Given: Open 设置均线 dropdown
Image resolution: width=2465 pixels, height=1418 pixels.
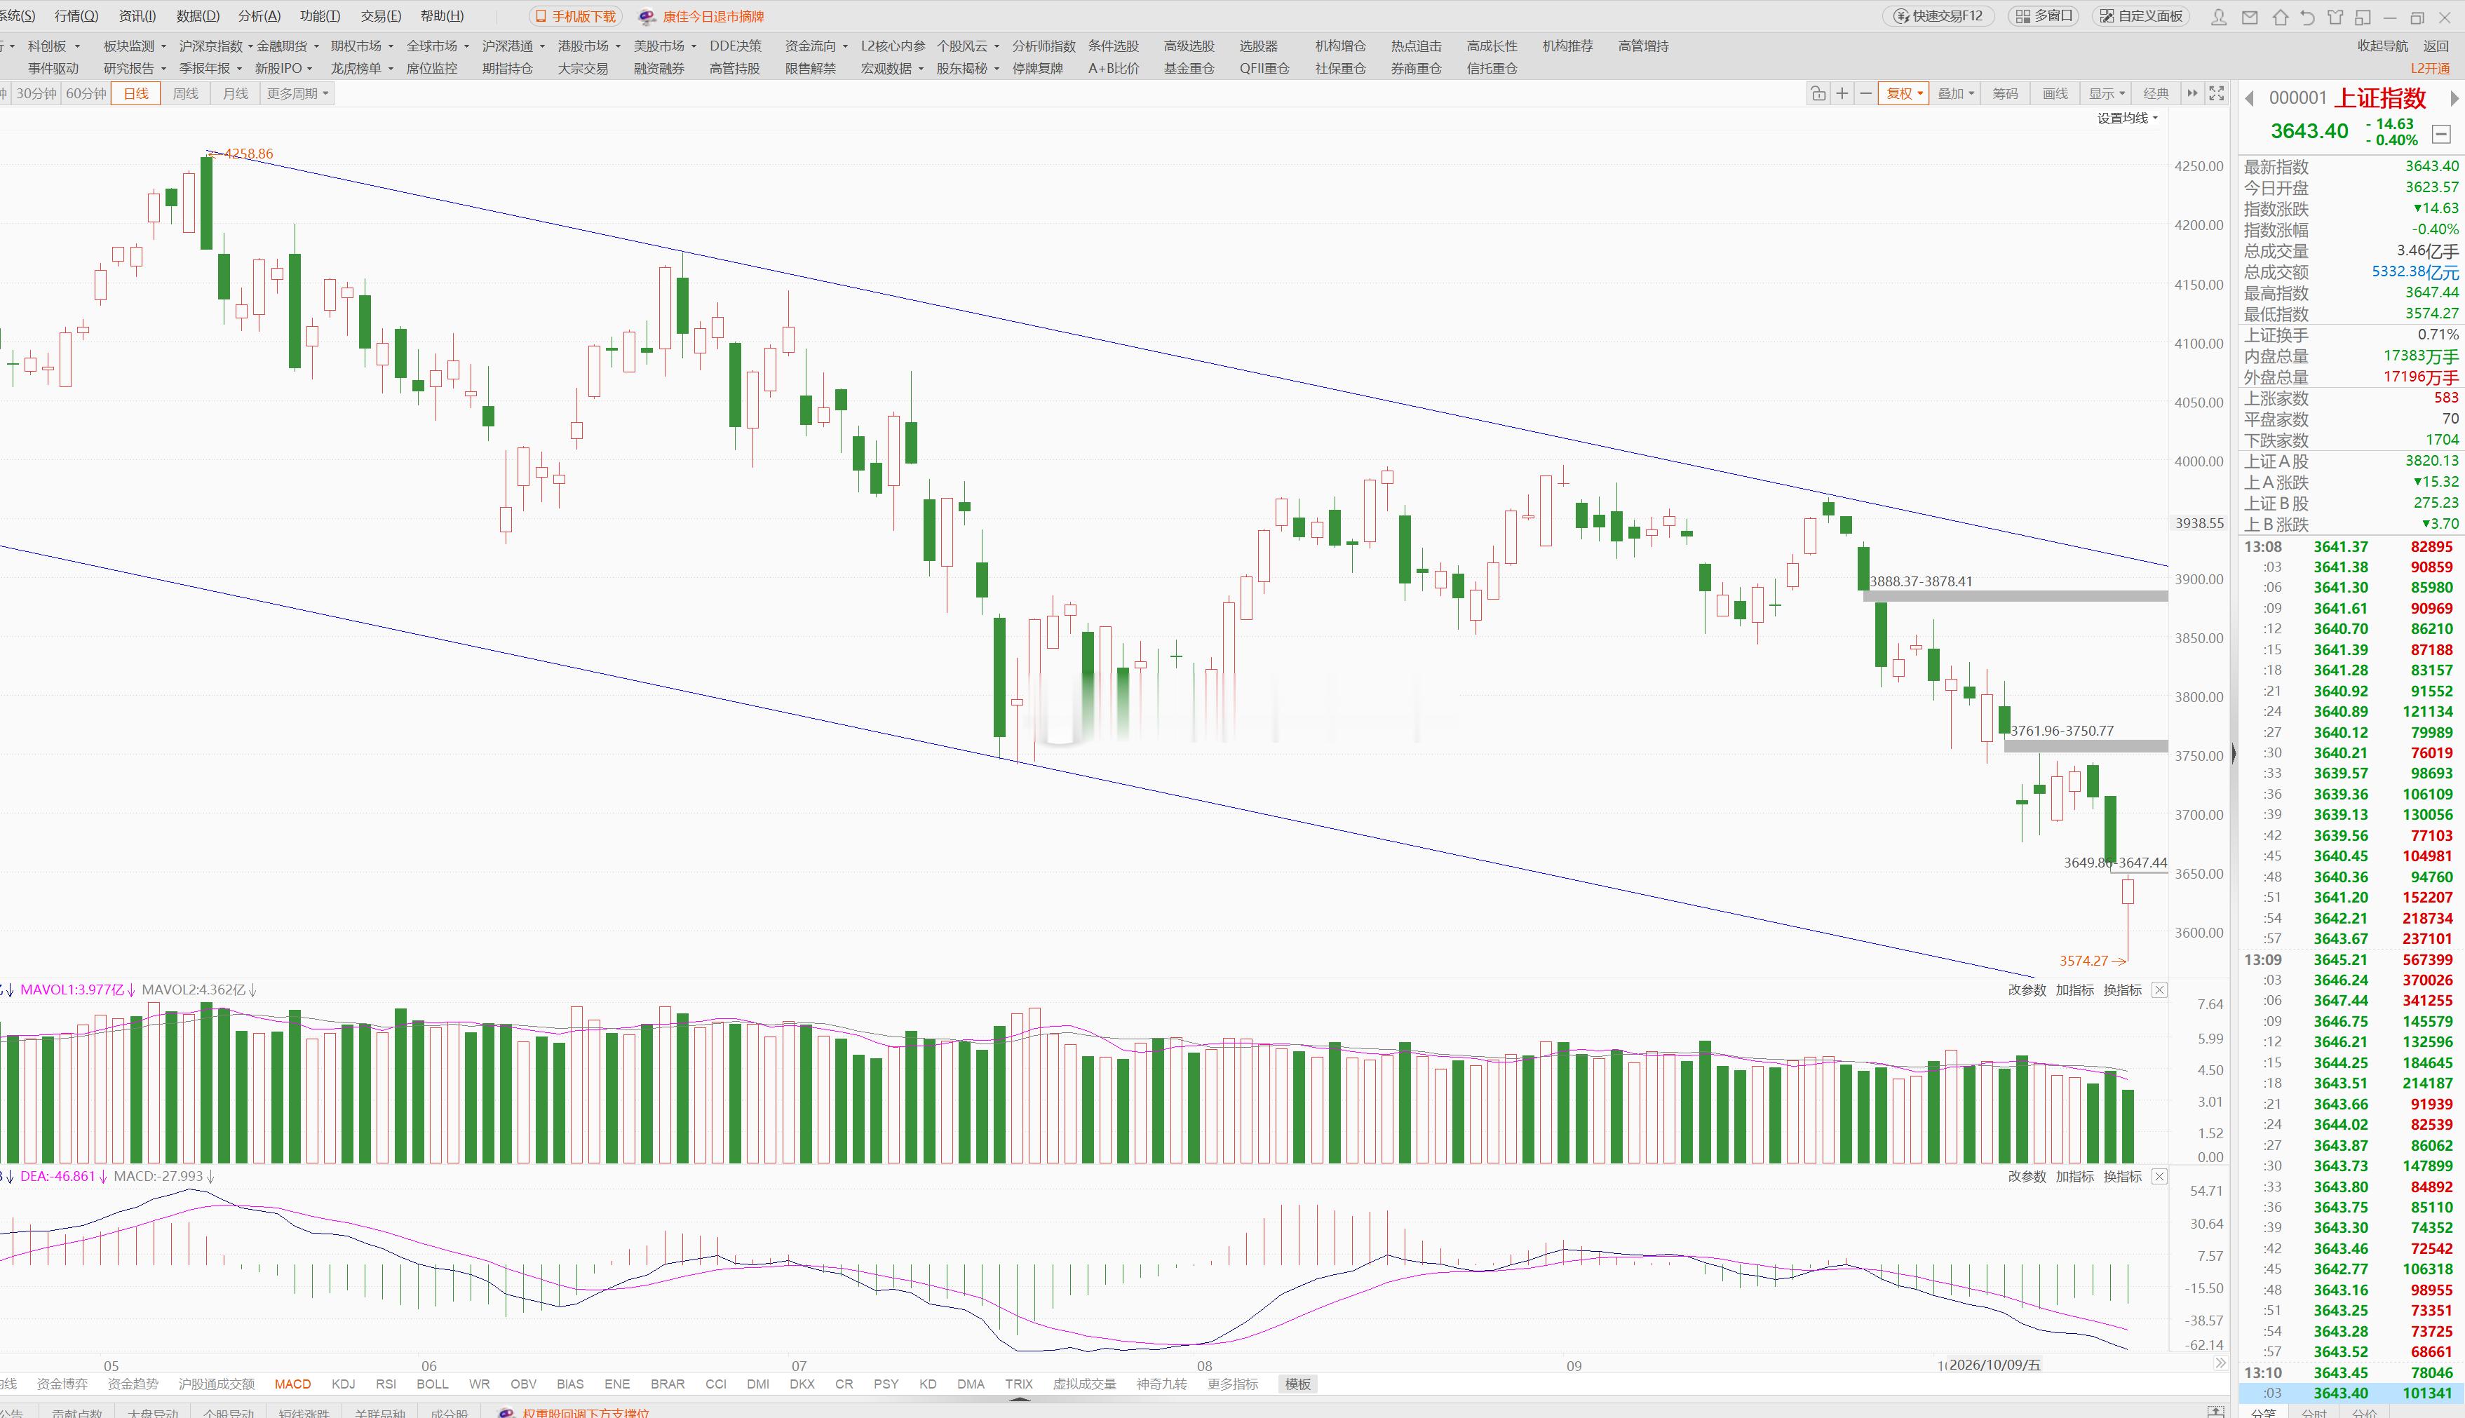Looking at the screenshot, I should pos(2127,118).
